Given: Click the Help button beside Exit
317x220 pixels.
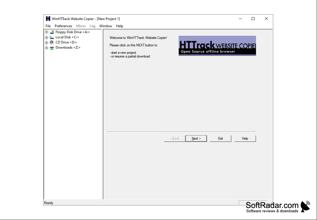Looking at the screenshot, I should click(245, 138).
